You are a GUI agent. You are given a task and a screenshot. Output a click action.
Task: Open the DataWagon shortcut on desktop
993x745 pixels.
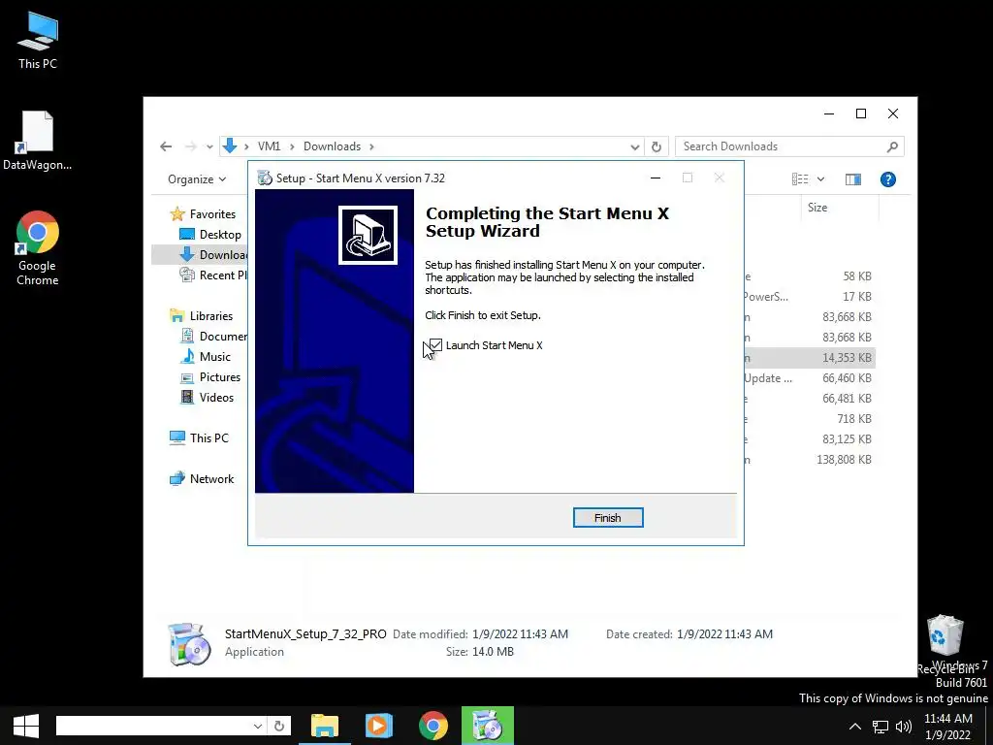click(x=38, y=142)
